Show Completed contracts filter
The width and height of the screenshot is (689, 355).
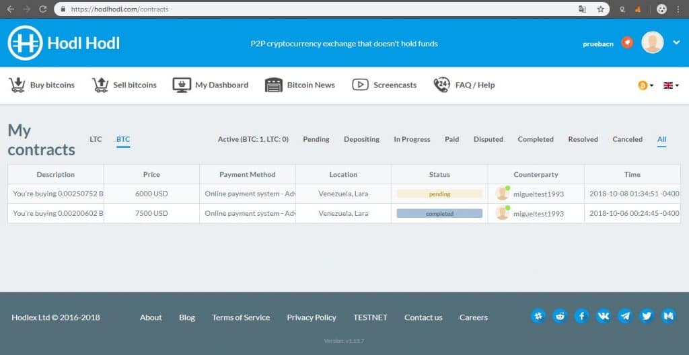536,139
